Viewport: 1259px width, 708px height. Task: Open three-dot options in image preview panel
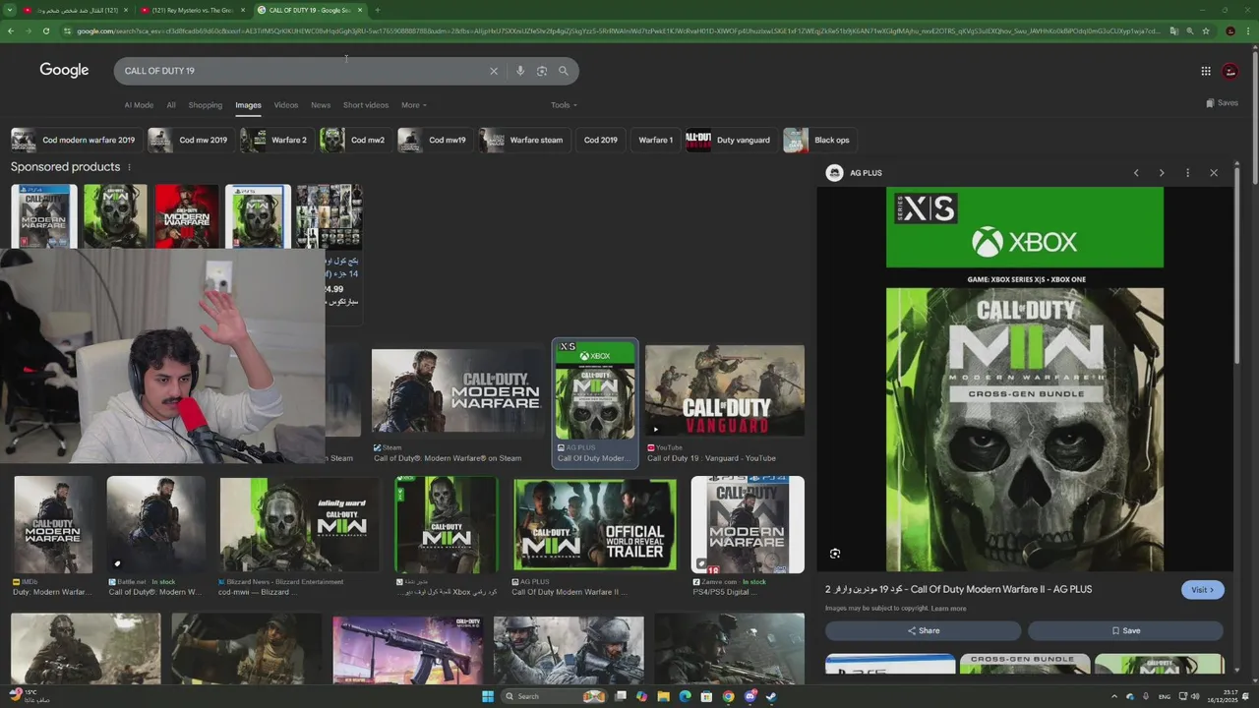pyautogui.click(x=1187, y=173)
